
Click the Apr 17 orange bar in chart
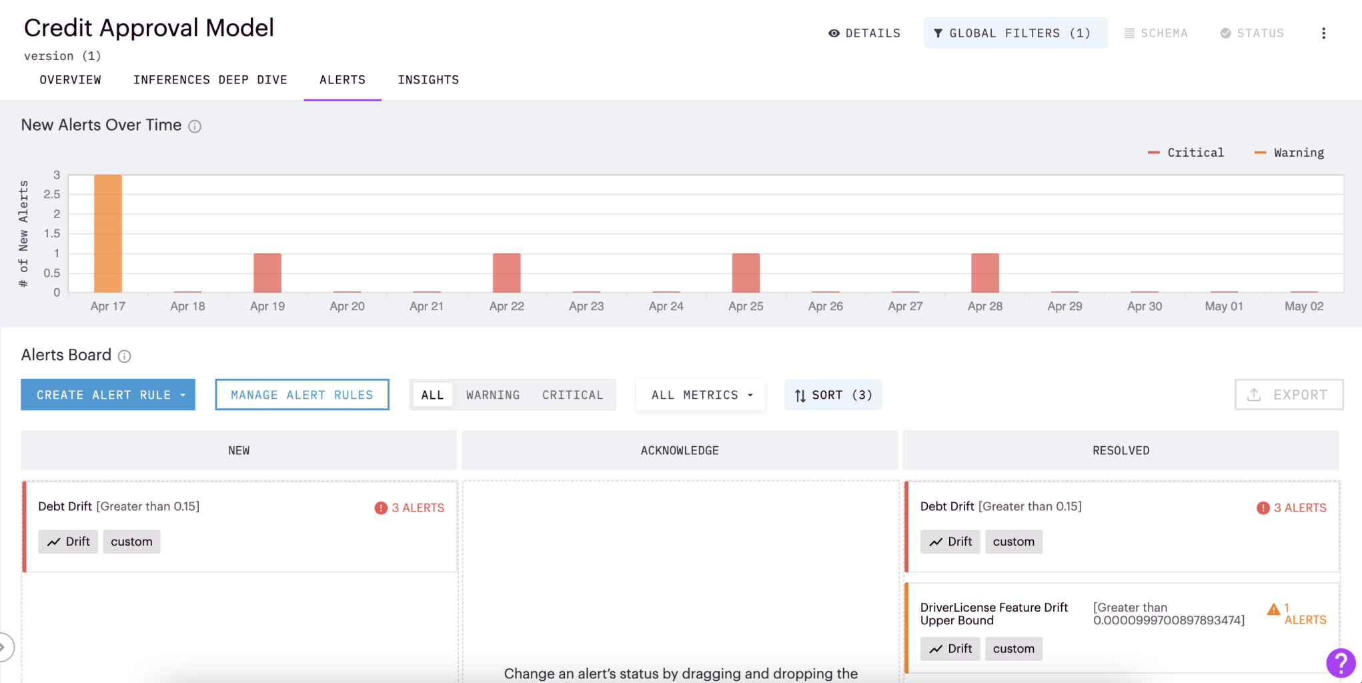coord(108,233)
